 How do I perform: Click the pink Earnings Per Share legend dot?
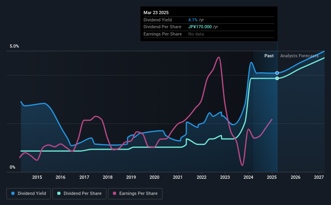(x=114, y=193)
